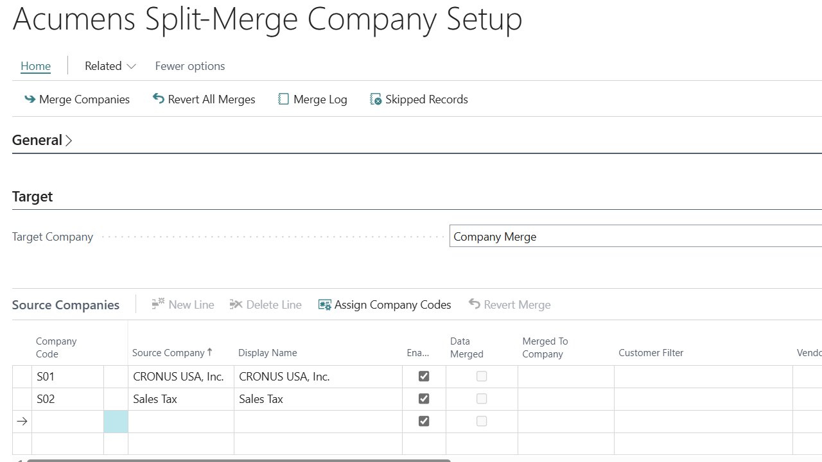Click Merged To Company cell for Sales Tax

click(x=566, y=399)
